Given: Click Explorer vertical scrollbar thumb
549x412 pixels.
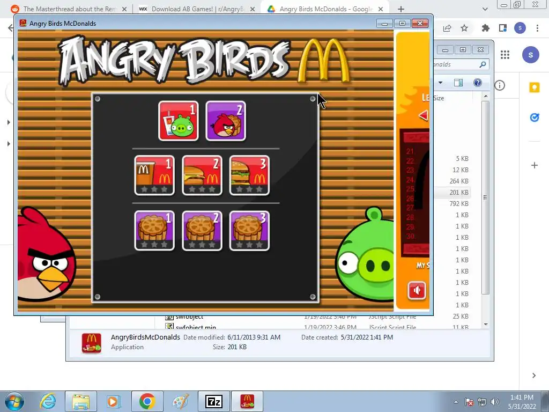Looking at the screenshot, I should pos(485,197).
